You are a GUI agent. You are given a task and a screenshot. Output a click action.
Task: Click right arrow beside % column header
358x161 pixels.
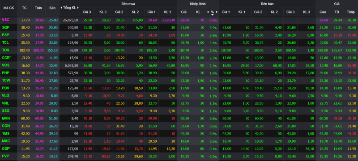point(217,12)
